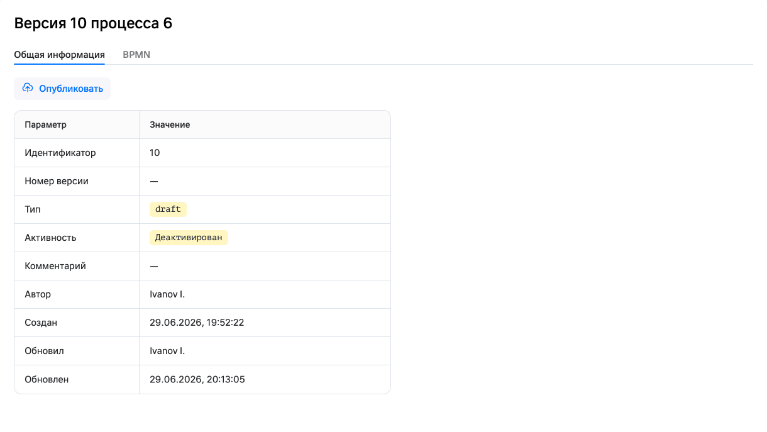
Task: Click the Обновлен date 29.06.2026, 20:13:05
Action: click(197, 379)
